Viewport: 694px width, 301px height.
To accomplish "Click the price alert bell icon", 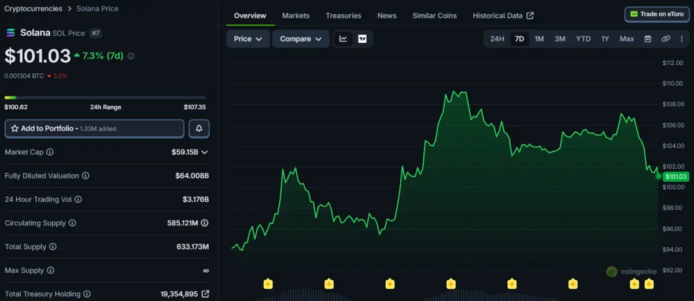I will click(199, 128).
